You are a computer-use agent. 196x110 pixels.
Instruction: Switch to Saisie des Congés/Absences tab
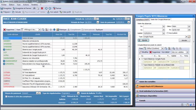(160, 20)
